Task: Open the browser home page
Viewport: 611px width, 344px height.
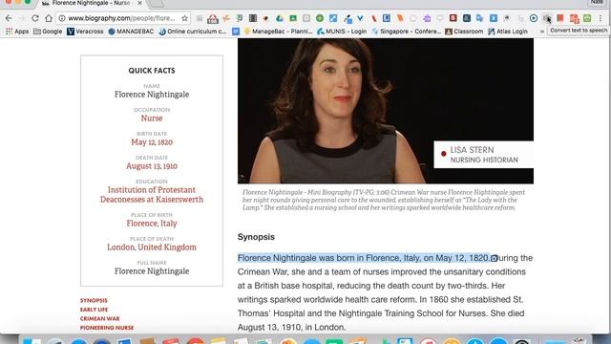Action: [49, 18]
